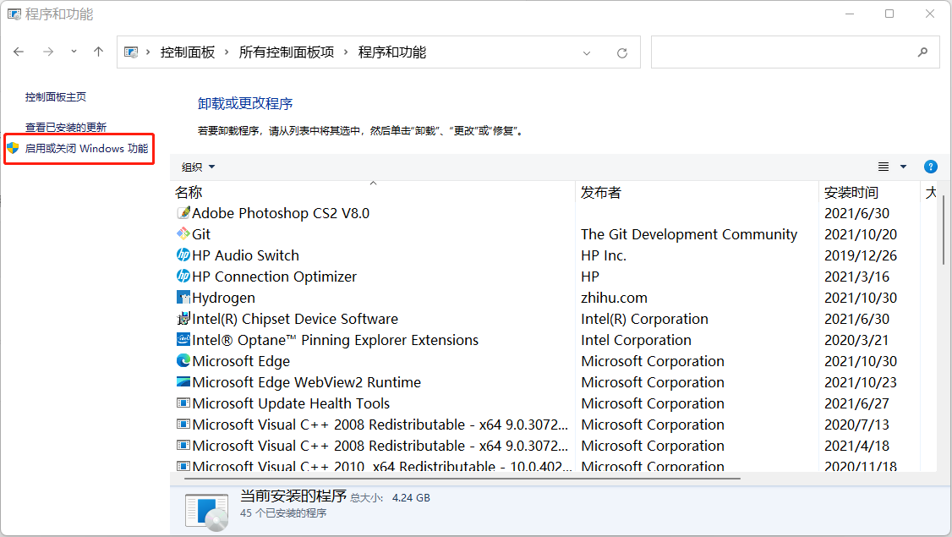Click the installed programs disc icon in details pane
952x537 pixels.
[207, 512]
